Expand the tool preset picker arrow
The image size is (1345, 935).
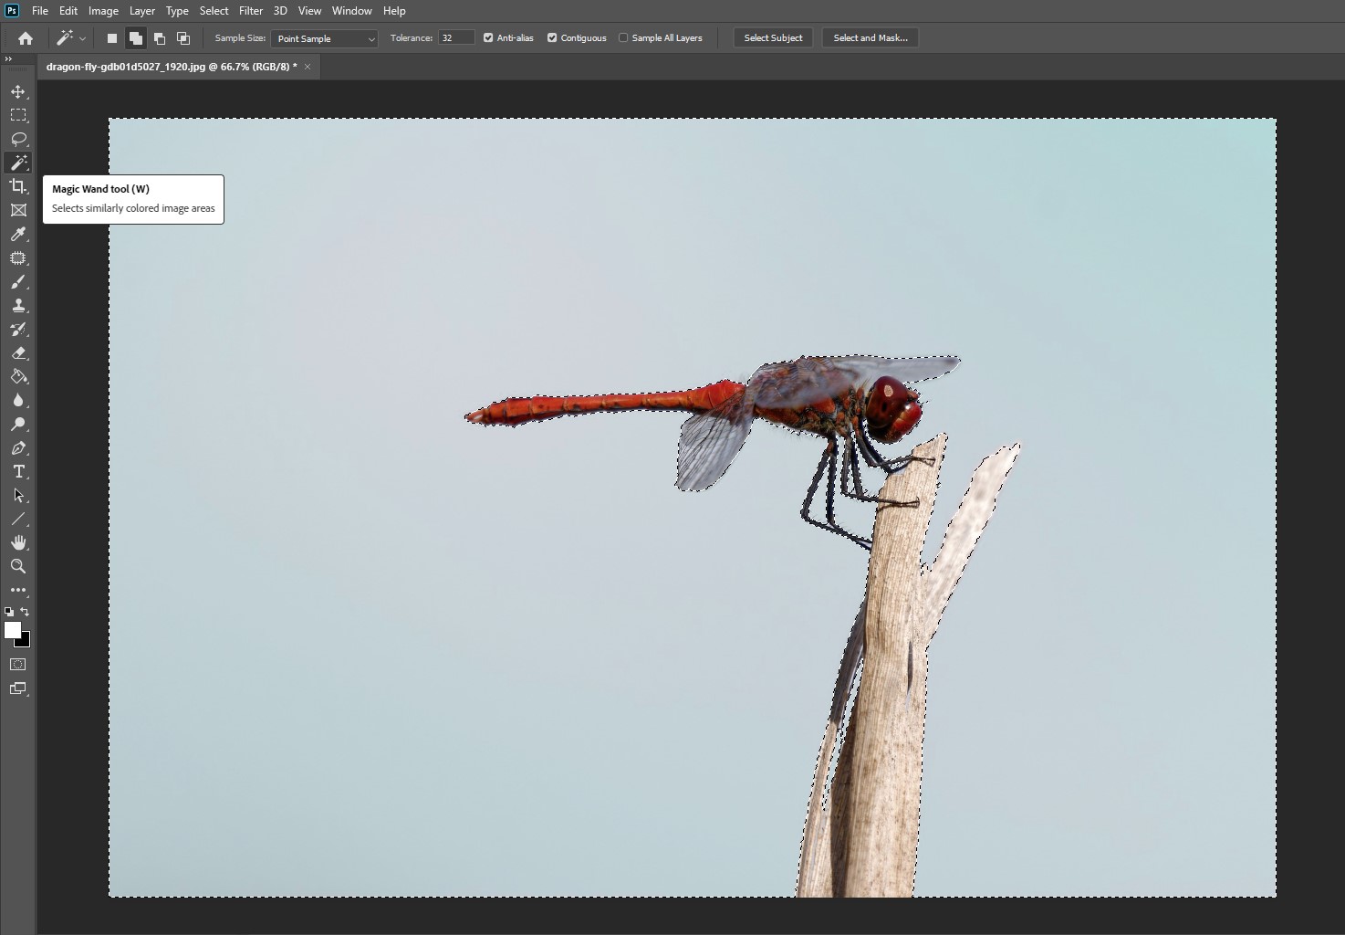pyautogui.click(x=83, y=38)
